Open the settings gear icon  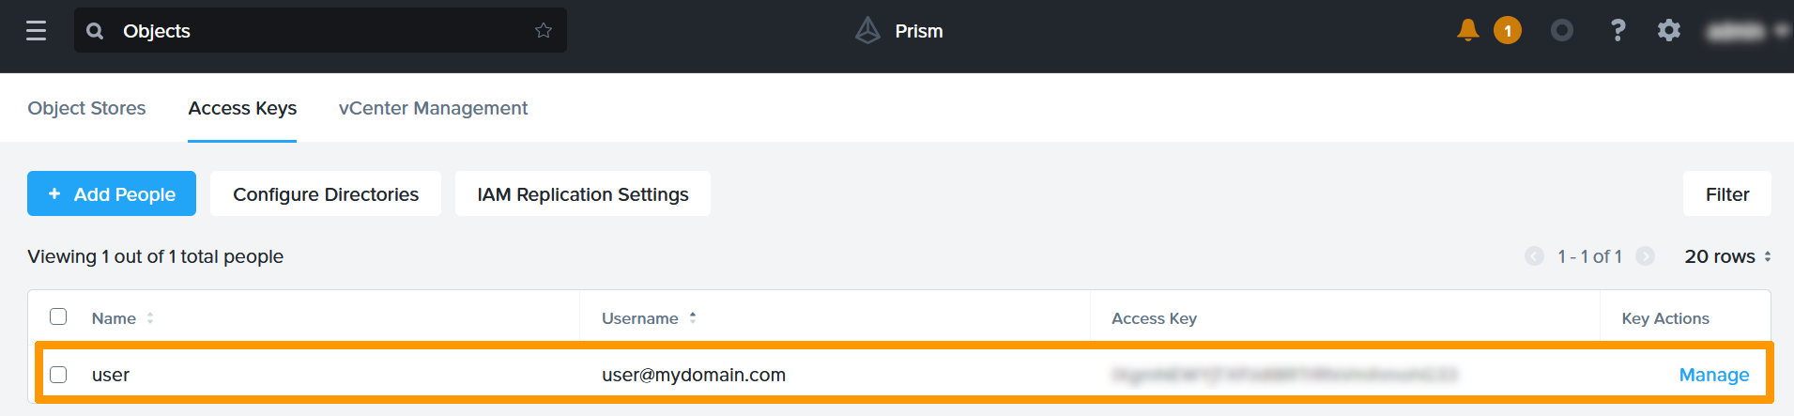tap(1669, 31)
